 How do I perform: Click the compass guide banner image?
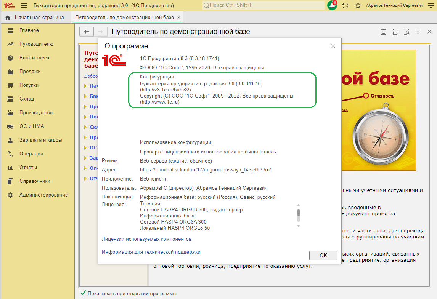pos(379,110)
